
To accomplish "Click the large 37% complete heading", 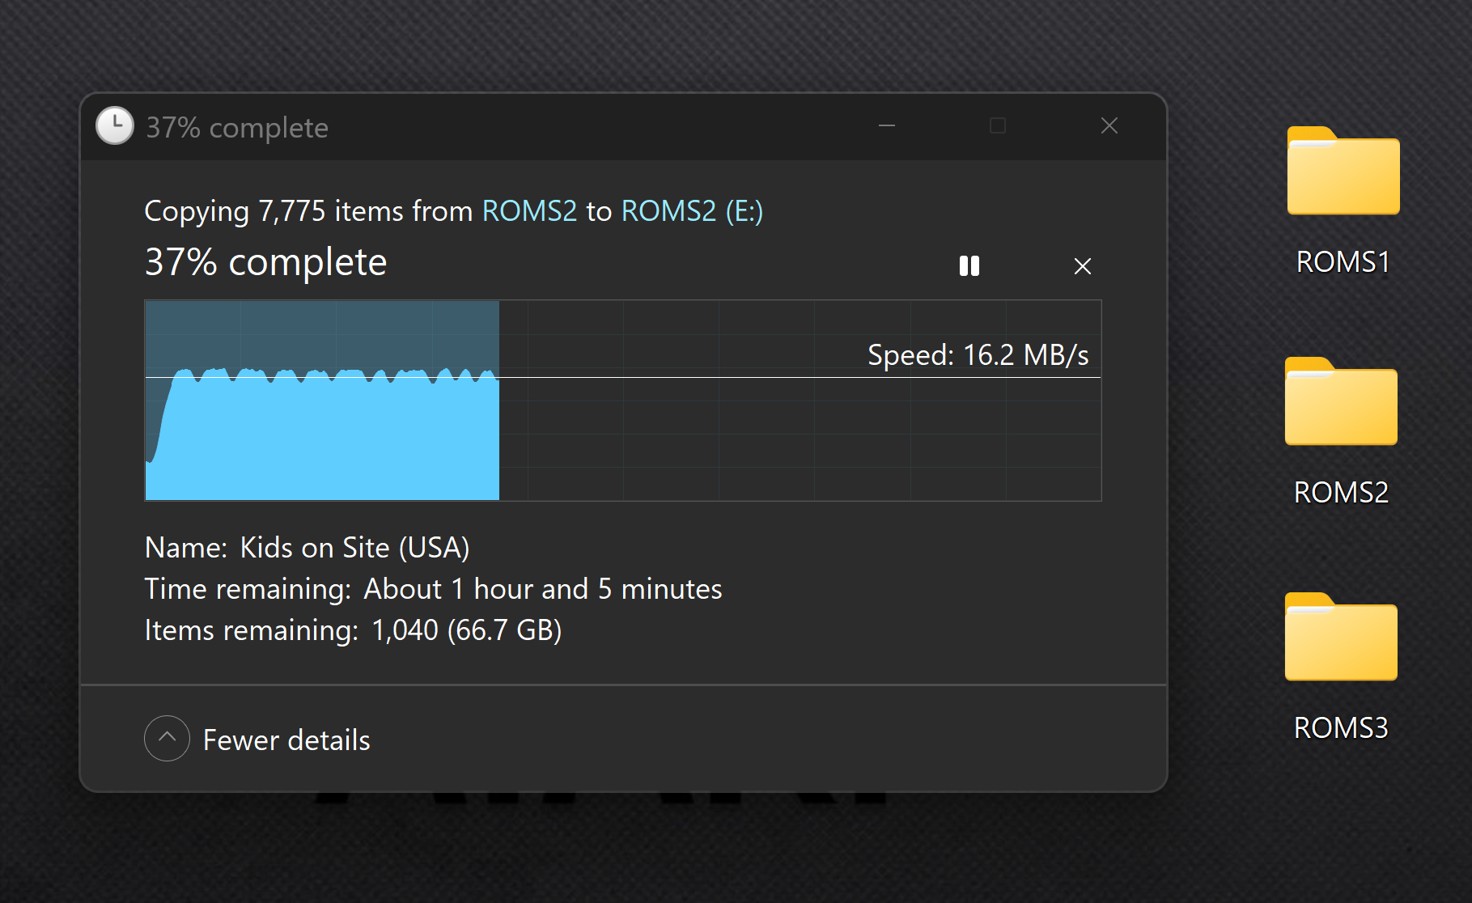I will click(265, 262).
